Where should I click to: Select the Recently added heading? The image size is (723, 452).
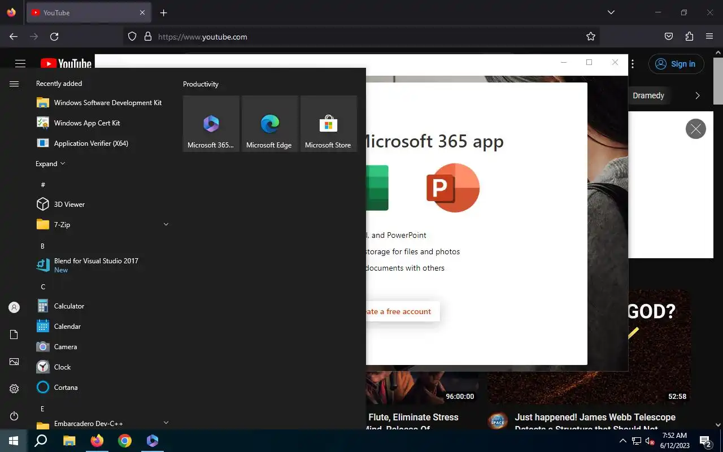(x=59, y=84)
